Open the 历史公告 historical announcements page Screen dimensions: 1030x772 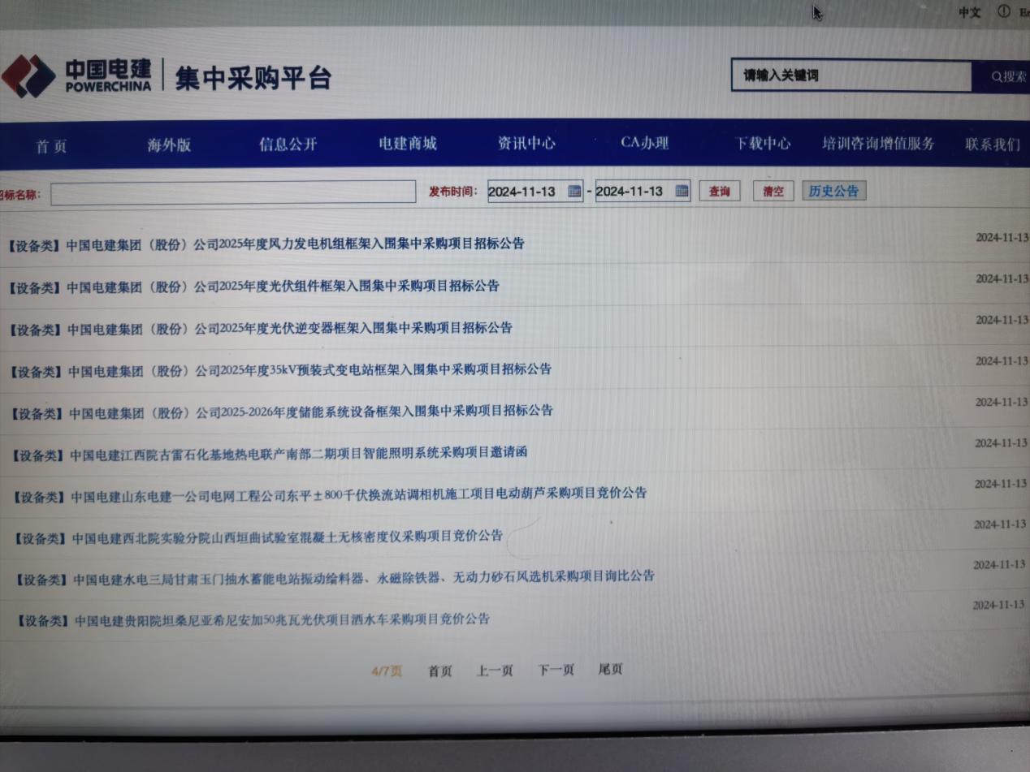click(833, 191)
